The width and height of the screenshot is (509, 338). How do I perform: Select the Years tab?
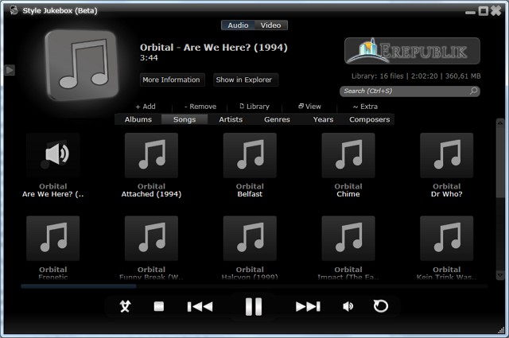[324, 119]
